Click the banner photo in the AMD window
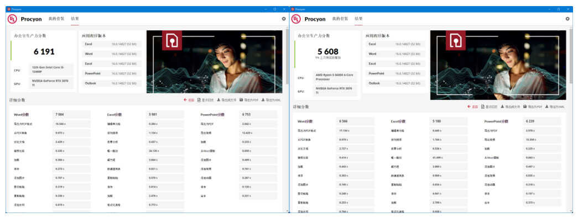 coord(498,65)
